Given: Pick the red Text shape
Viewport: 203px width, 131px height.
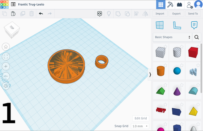Looking at the screenshot, I should point(160,110).
